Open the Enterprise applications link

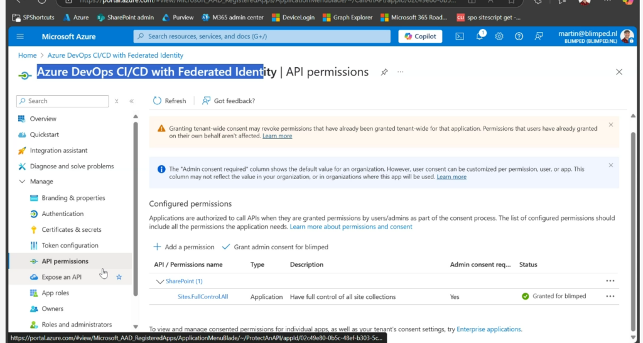pyautogui.click(x=489, y=329)
